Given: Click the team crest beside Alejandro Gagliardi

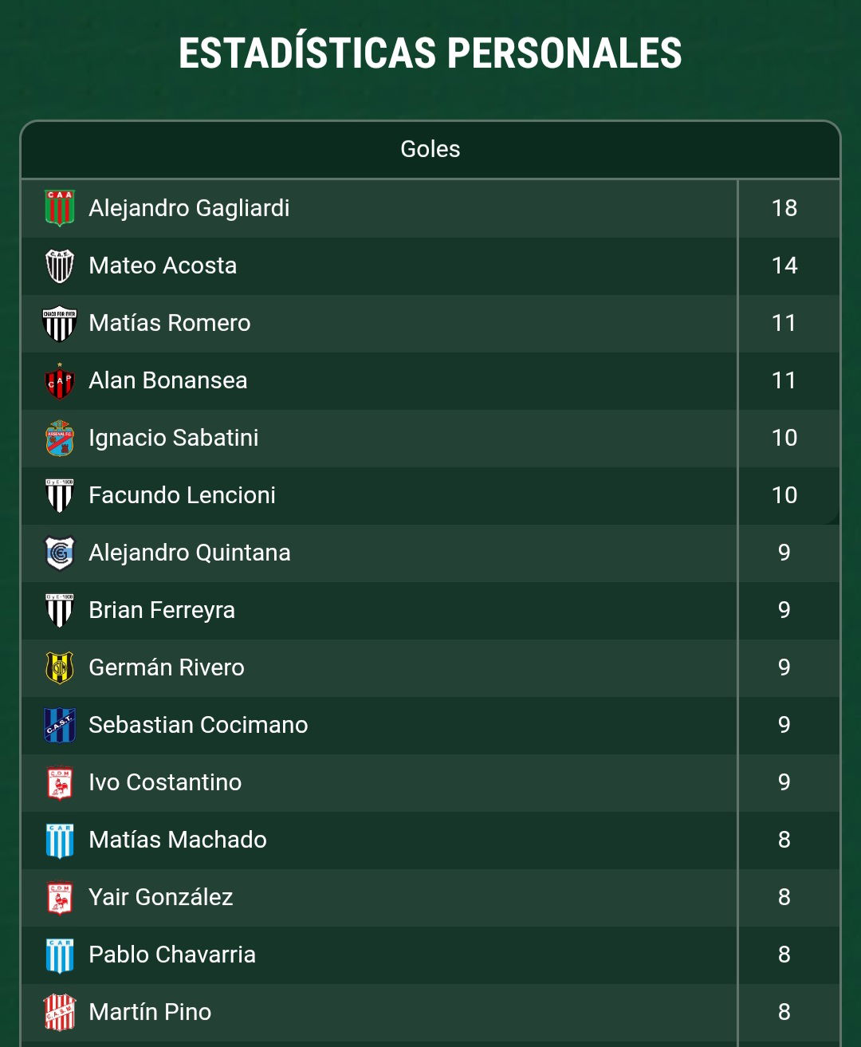Looking at the screenshot, I should coord(60,208).
